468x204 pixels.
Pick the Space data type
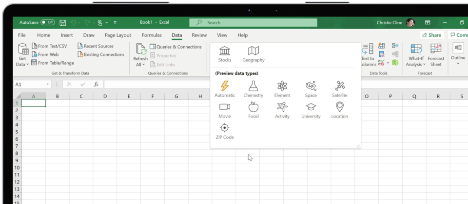tap(311, 89)
